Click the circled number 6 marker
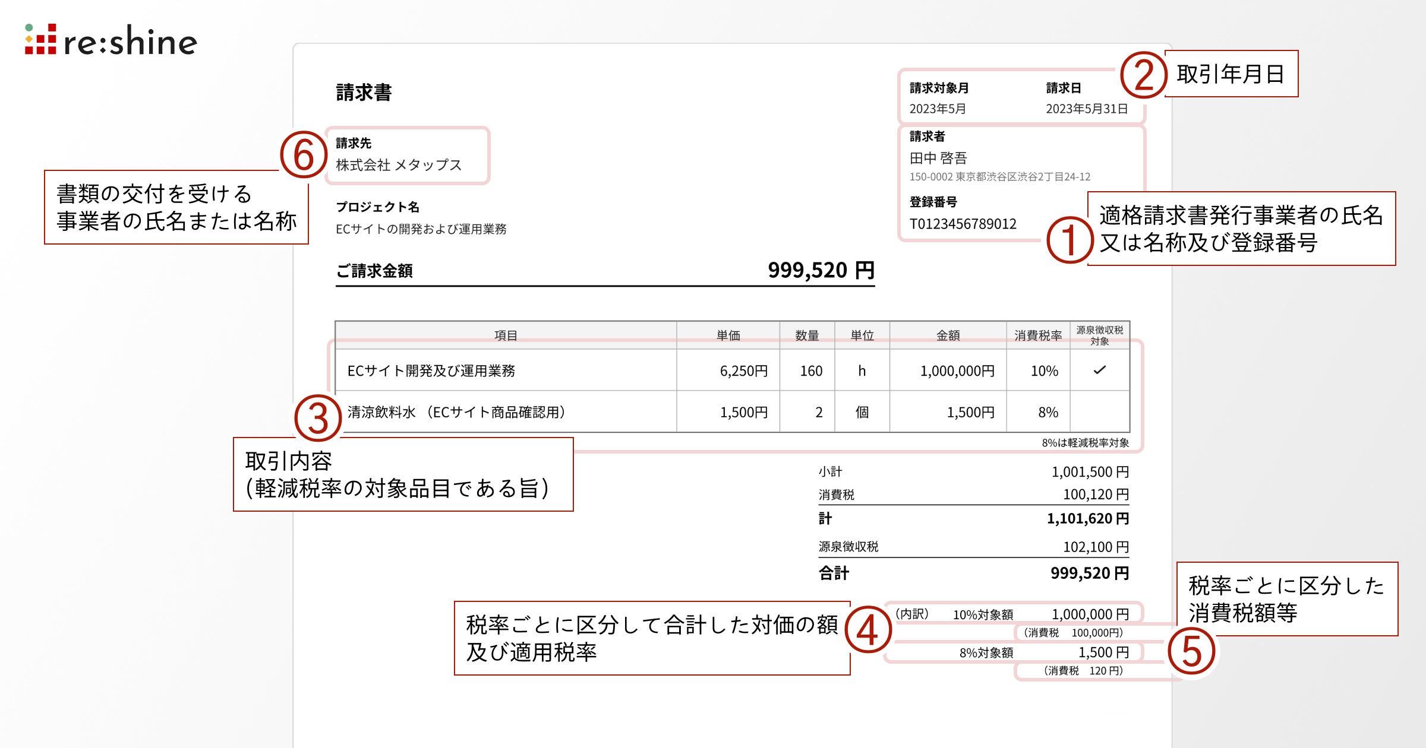Image resolution: width=1426 pixels, height=748 pixels. 304,155
